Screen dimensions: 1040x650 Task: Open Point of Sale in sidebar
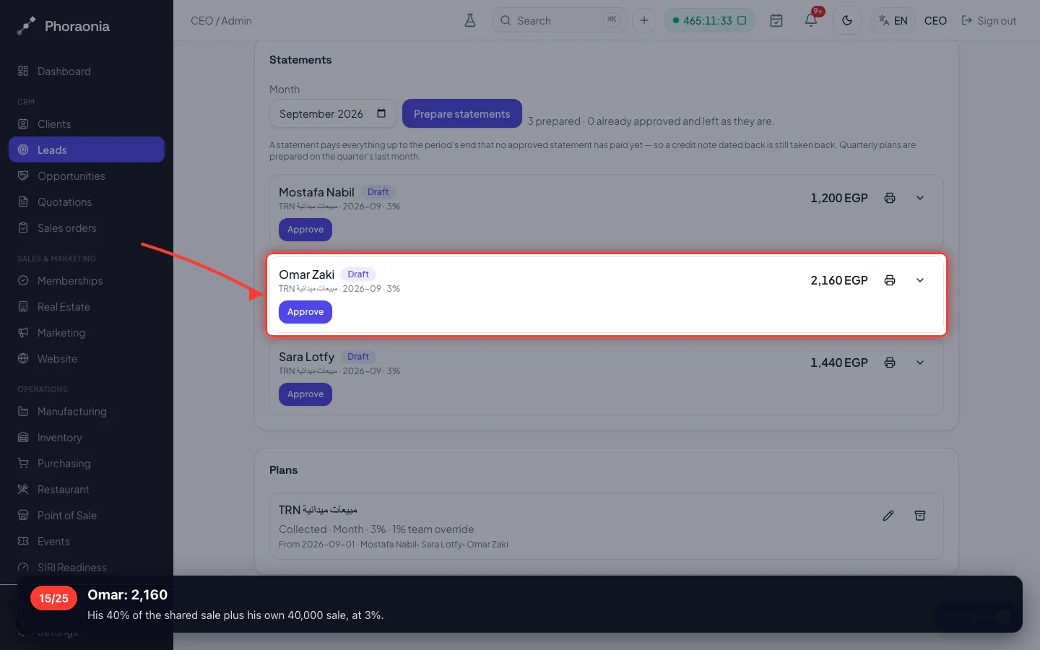click(87, 516)
